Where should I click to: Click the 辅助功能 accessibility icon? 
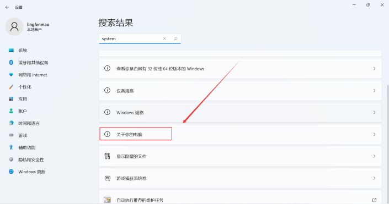pos(11,147)
